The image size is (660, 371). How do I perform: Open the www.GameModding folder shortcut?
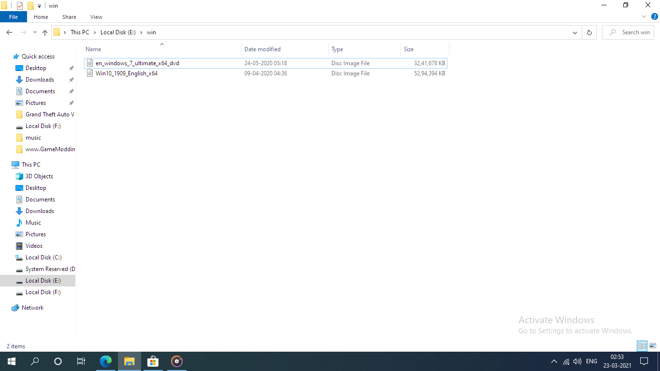pyautogui.click(x=50, y=149)
